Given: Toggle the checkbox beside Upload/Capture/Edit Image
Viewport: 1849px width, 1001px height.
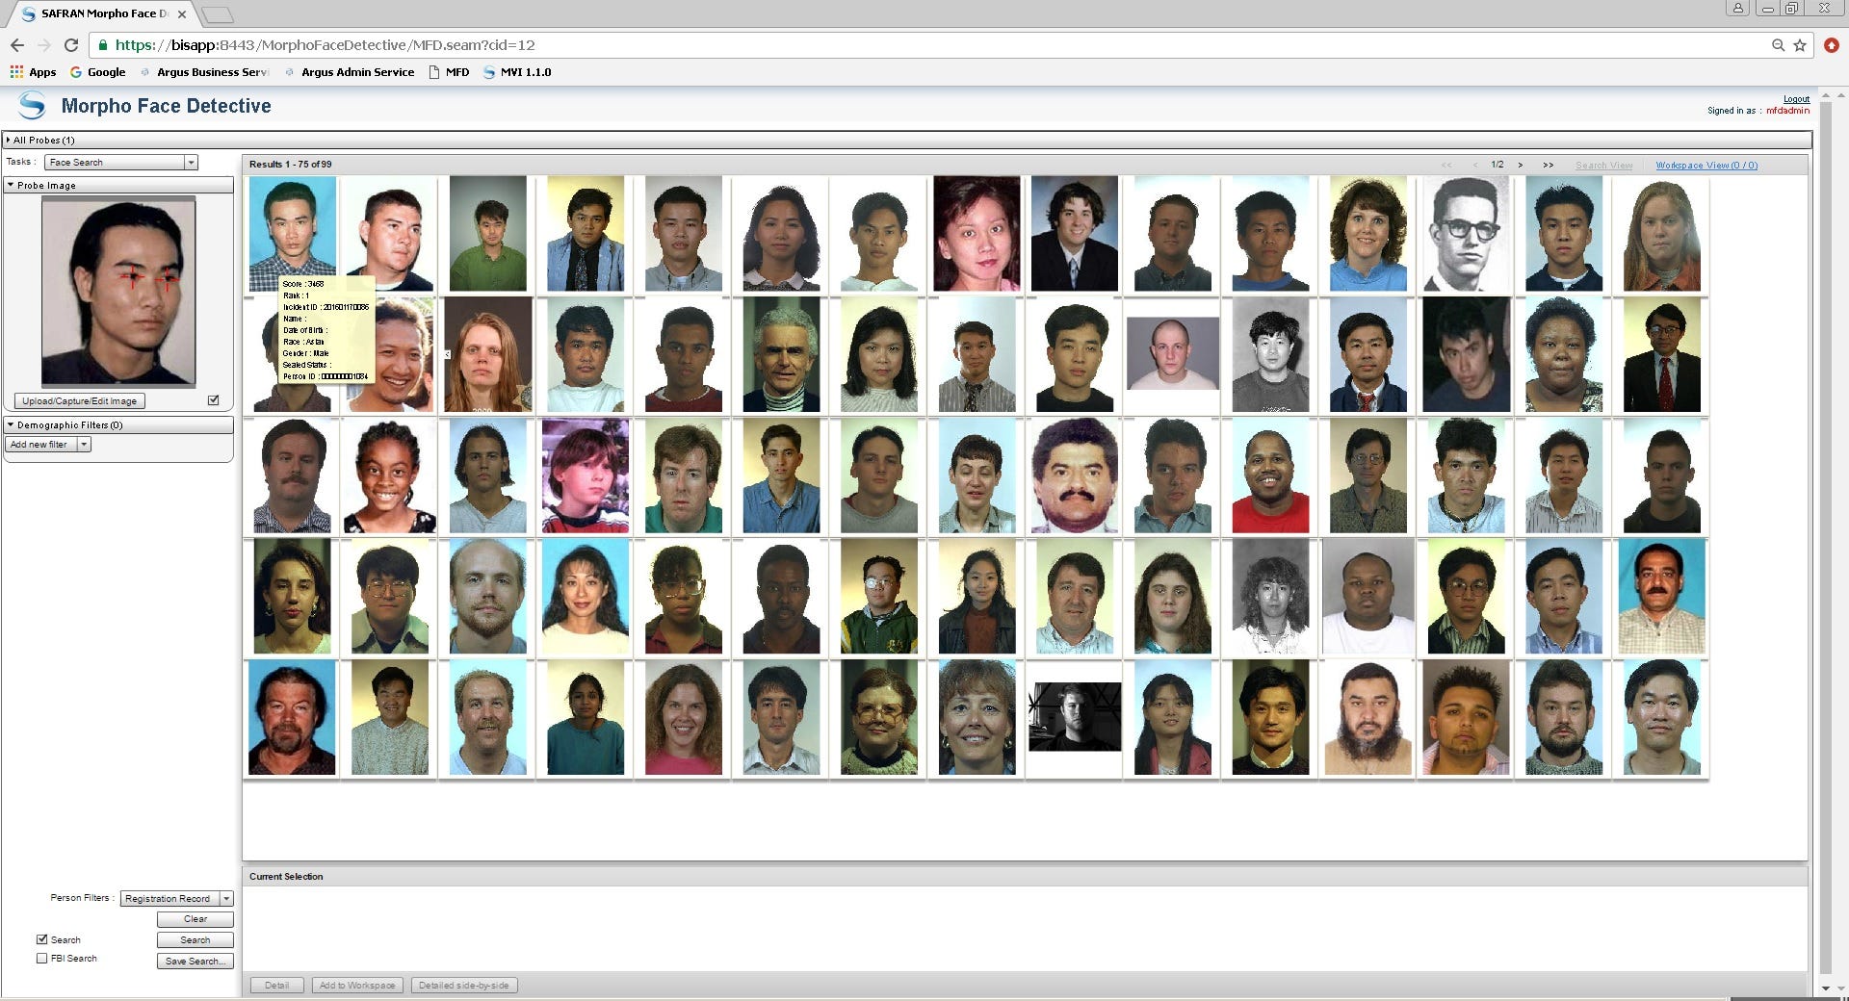Looking at the screenshot, I should [x=214, y=400].
